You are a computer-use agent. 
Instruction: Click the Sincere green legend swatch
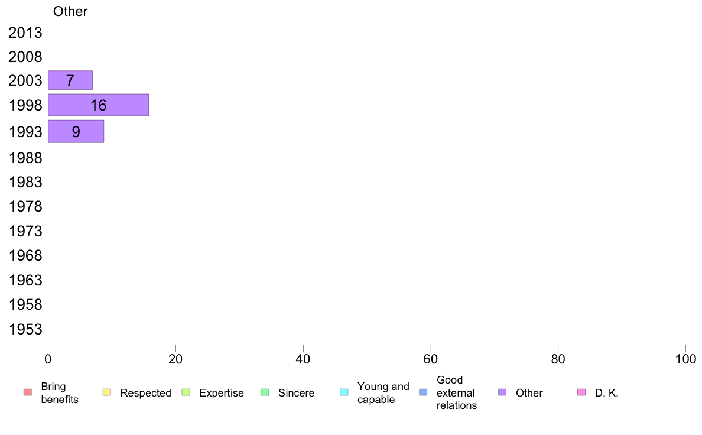click(x=265, y=392)
